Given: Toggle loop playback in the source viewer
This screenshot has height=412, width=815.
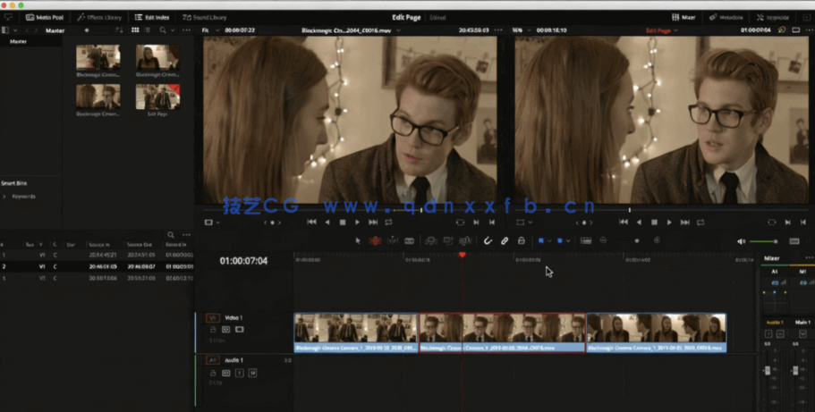Looking at the screenshot, I should point(389,223).
